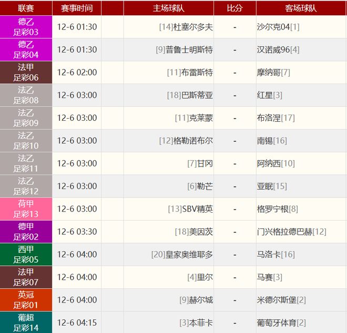Click the score cell for 本菲卡 match
Image resolution: width=347 pixels, height=333 pixels.
[234, 322]
